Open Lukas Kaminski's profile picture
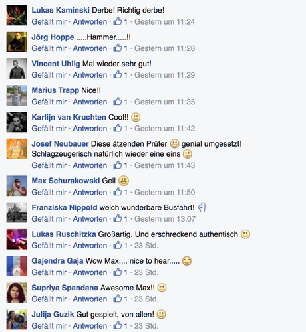 [x=17, y=15]
